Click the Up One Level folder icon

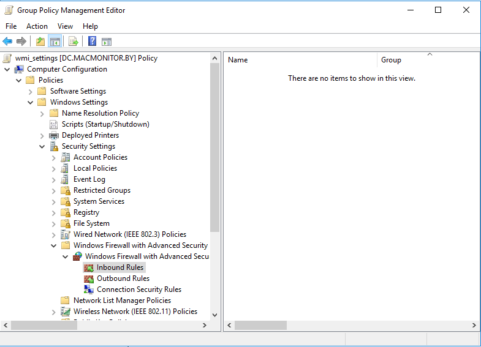pyautogui.click(x=40, y=42)
